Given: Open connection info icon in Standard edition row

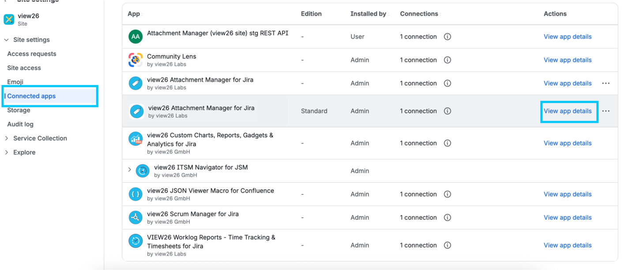Looking at the screenshot, I should tap(447, 111).
